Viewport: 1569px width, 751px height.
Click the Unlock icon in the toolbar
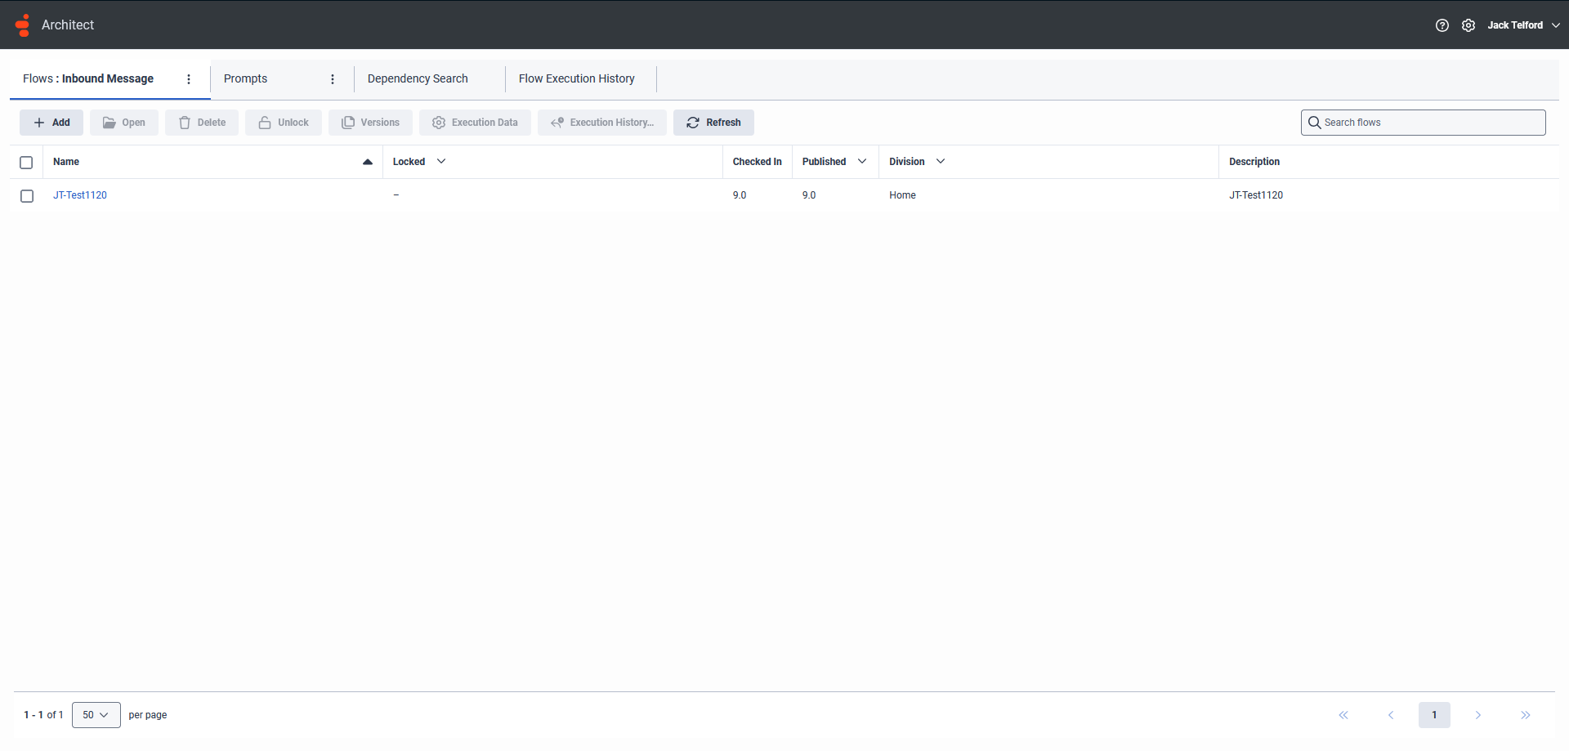264,122
